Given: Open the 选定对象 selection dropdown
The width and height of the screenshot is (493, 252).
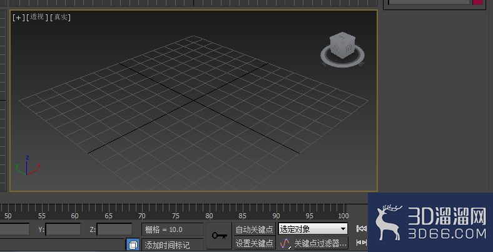Looking at the screenshot, I should coord(313,229).
